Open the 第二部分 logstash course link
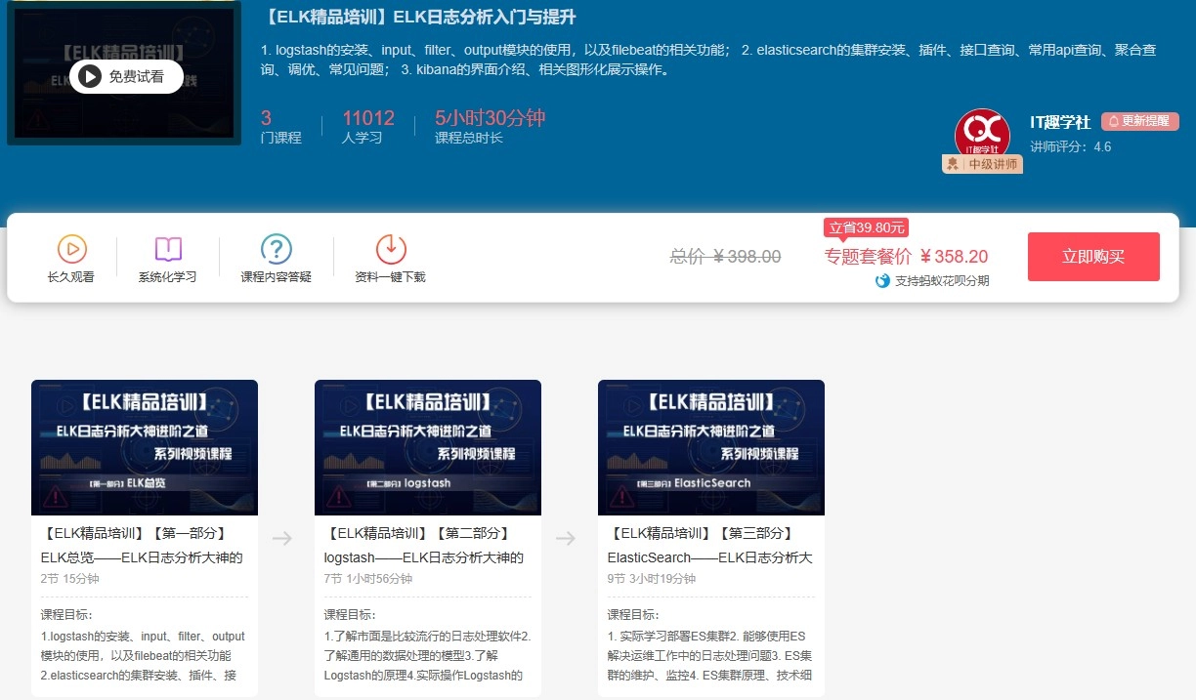 pyautogui.click(x=427, y=546)
